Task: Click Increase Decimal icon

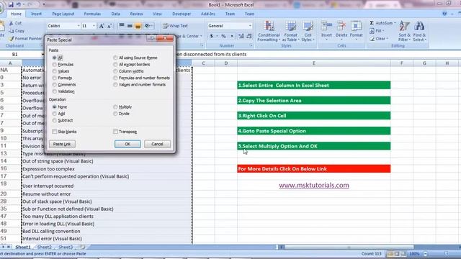Action: (x=241, y=36)
